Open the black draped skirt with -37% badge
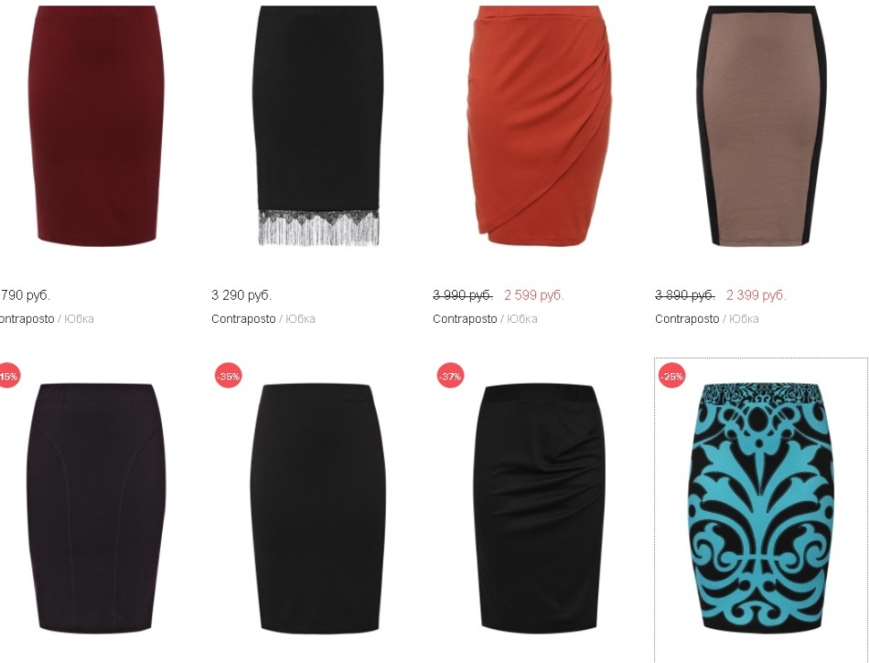Viewport: 869px width, 663px height. coord(540,508)
